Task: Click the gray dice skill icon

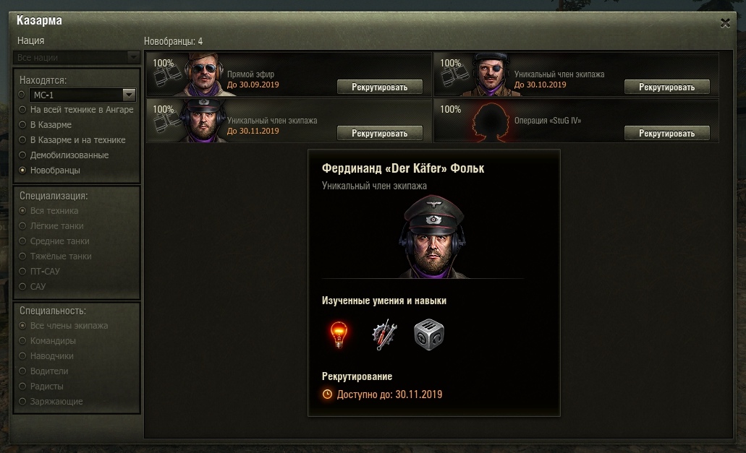Action: click(428, 335)
